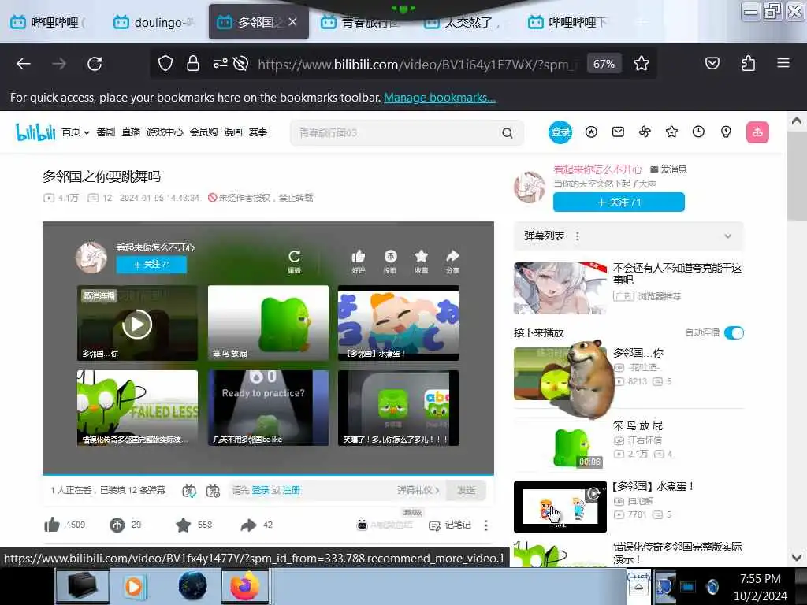This screenshot has width=807, height=605.
Task: Switch to the 太突然了 tab
Action: coord(462,23)
